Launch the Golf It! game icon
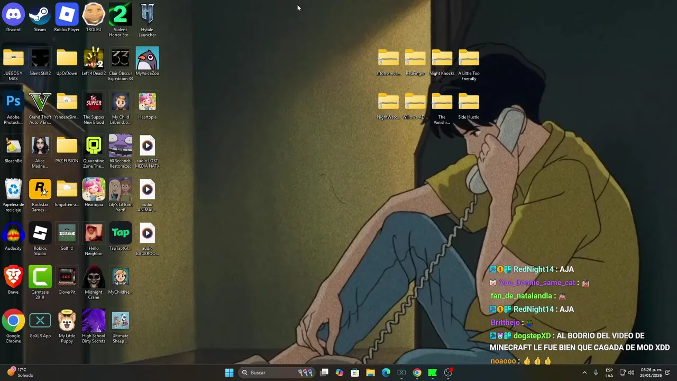The height and width of the screenshot is (381, 677). click(67, 237)
